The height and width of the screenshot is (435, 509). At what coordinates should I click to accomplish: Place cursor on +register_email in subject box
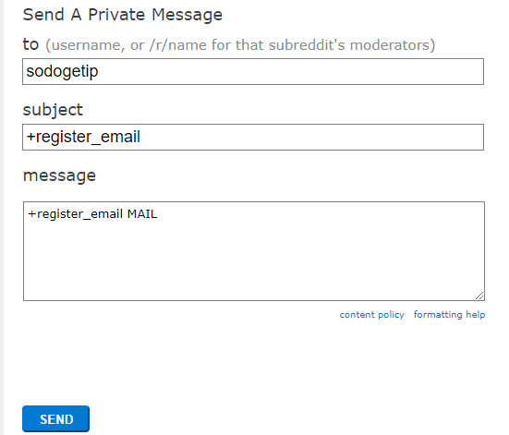point(83,137)
